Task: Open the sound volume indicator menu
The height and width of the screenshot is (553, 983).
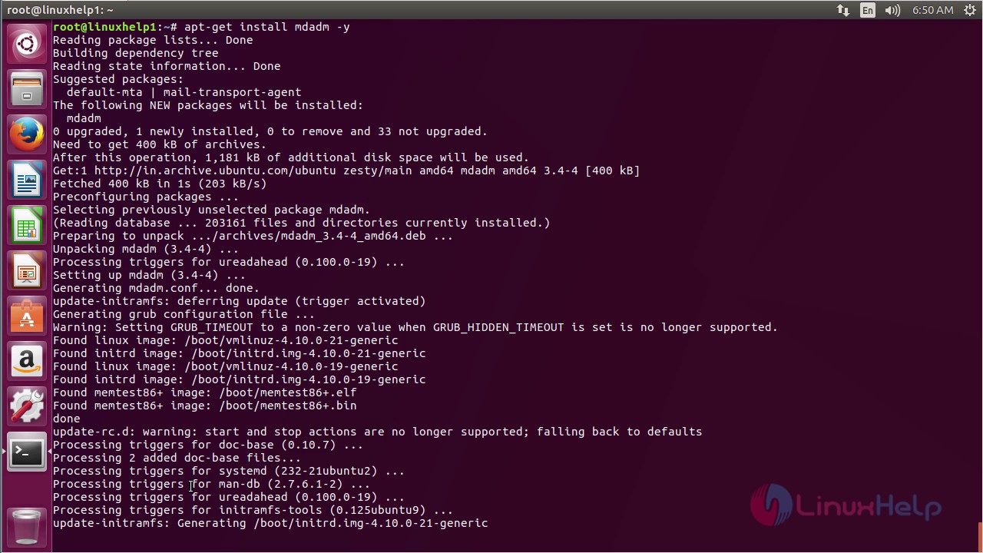Action: coord(892,10)
